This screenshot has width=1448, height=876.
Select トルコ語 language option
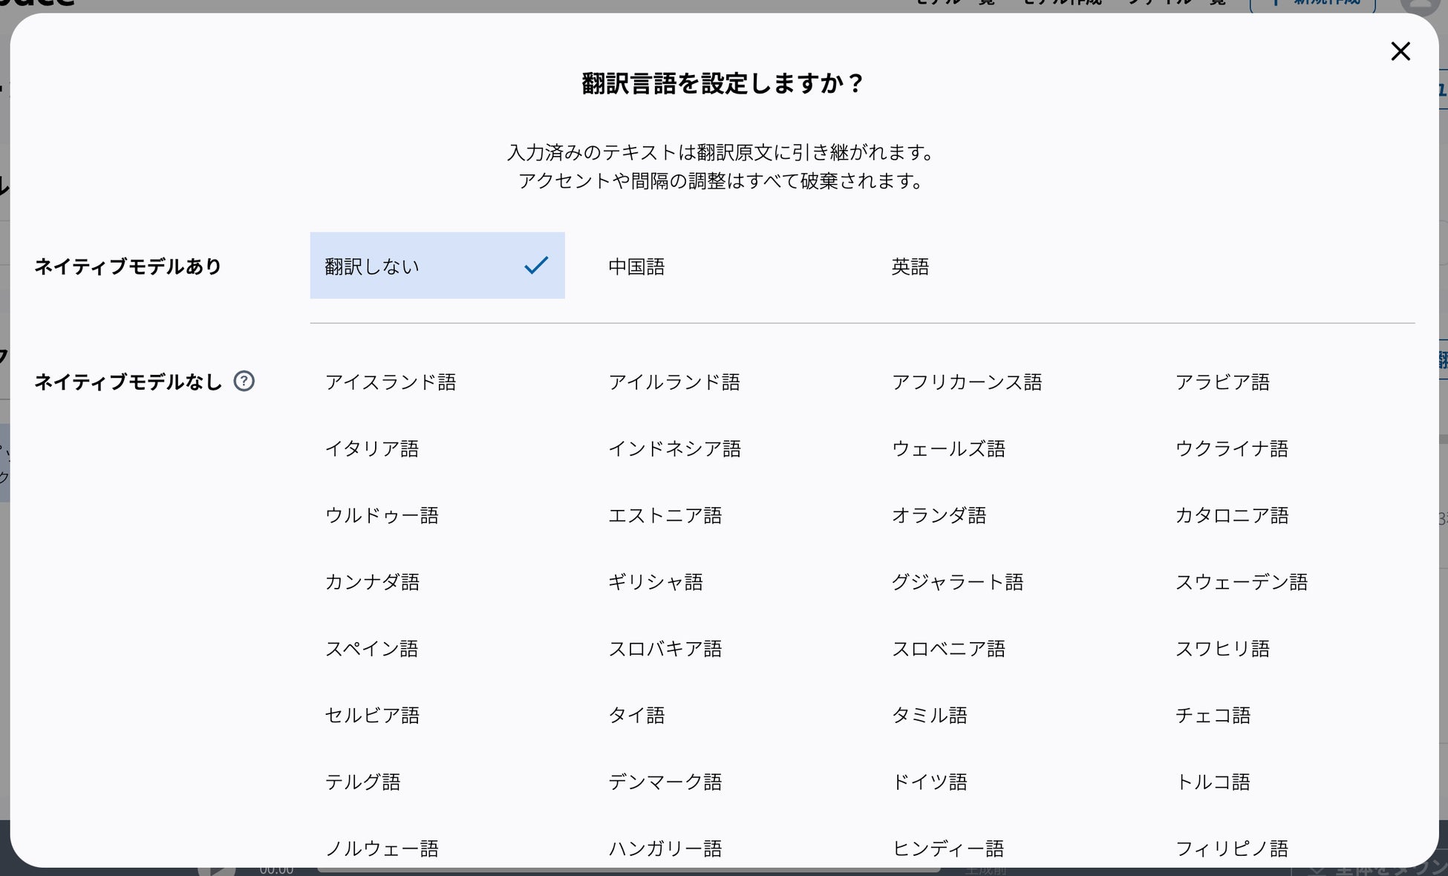coord(1213,782)
